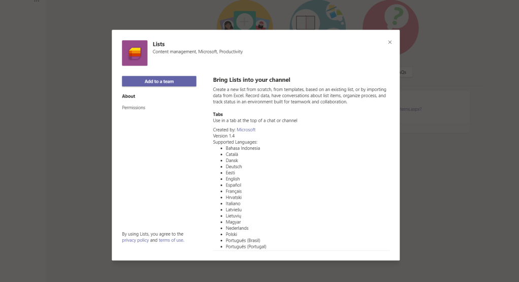Click the ellipsis icon at top left
The height and width of the screenshot is (282, 519).
(37, 2)
